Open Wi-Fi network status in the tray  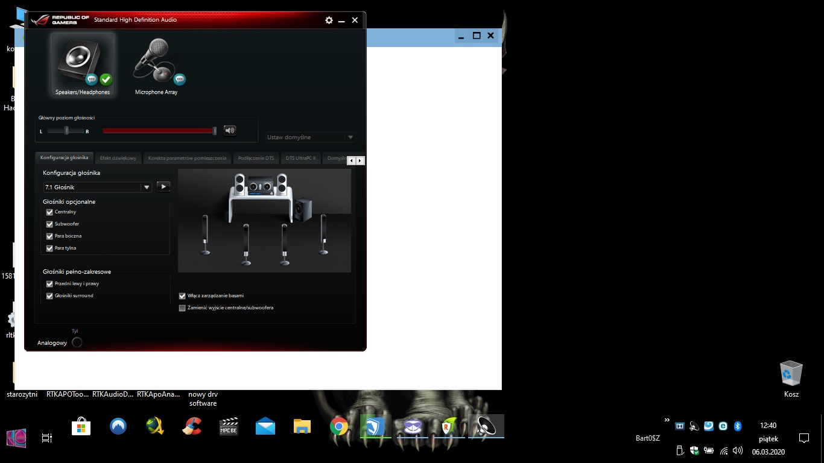(x=724, y=450)
